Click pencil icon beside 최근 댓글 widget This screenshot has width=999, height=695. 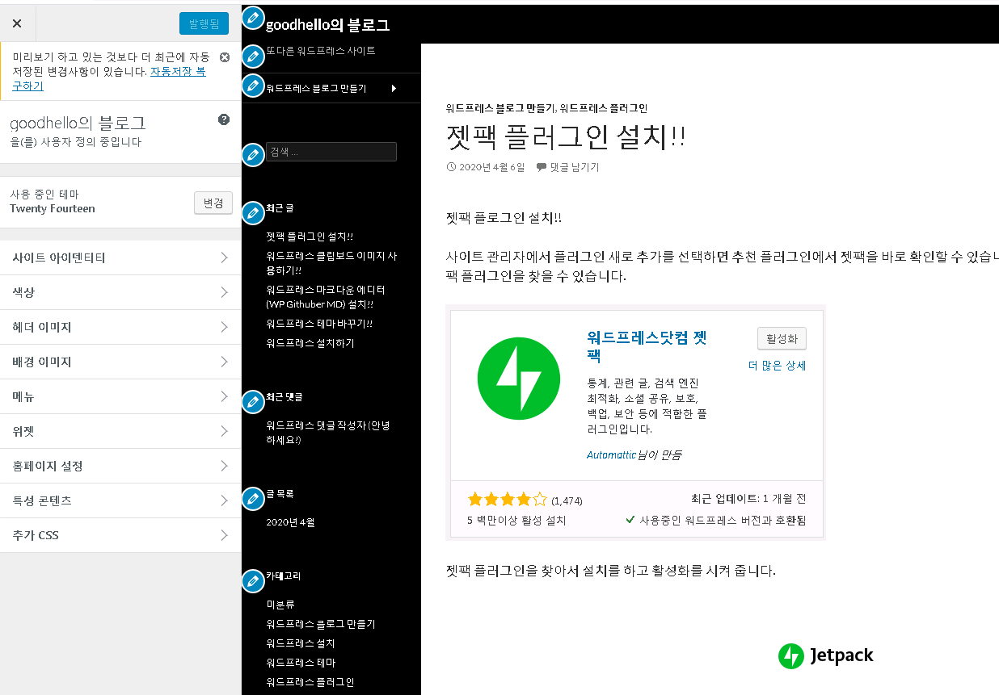tap(254, 402)
